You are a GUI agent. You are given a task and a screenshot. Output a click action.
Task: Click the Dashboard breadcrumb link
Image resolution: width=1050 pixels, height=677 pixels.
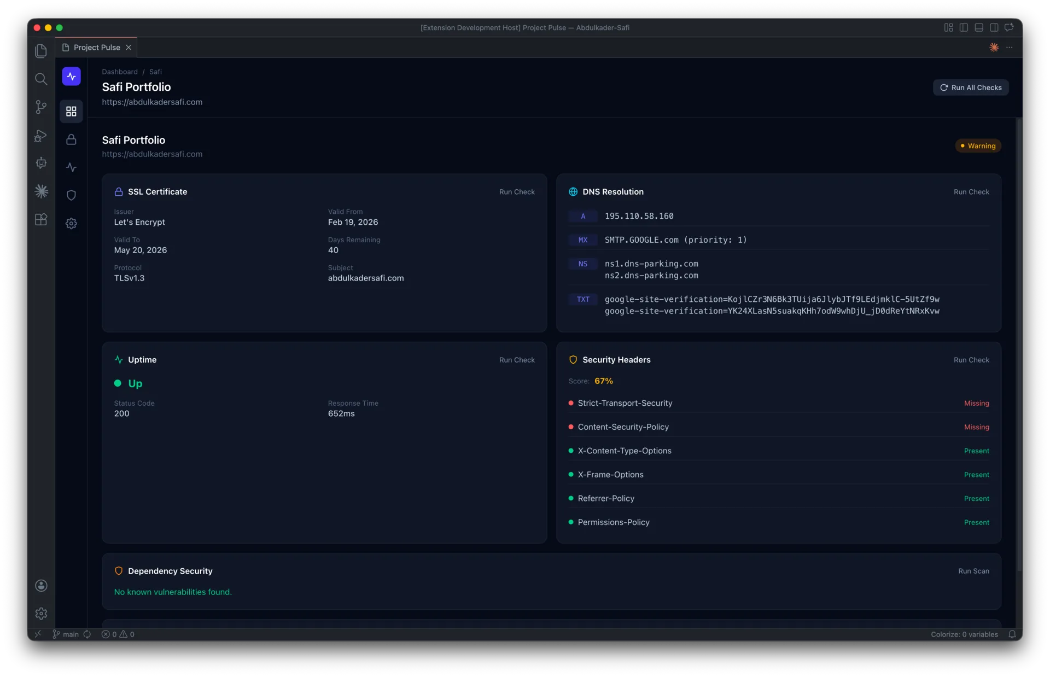[120, 72]
